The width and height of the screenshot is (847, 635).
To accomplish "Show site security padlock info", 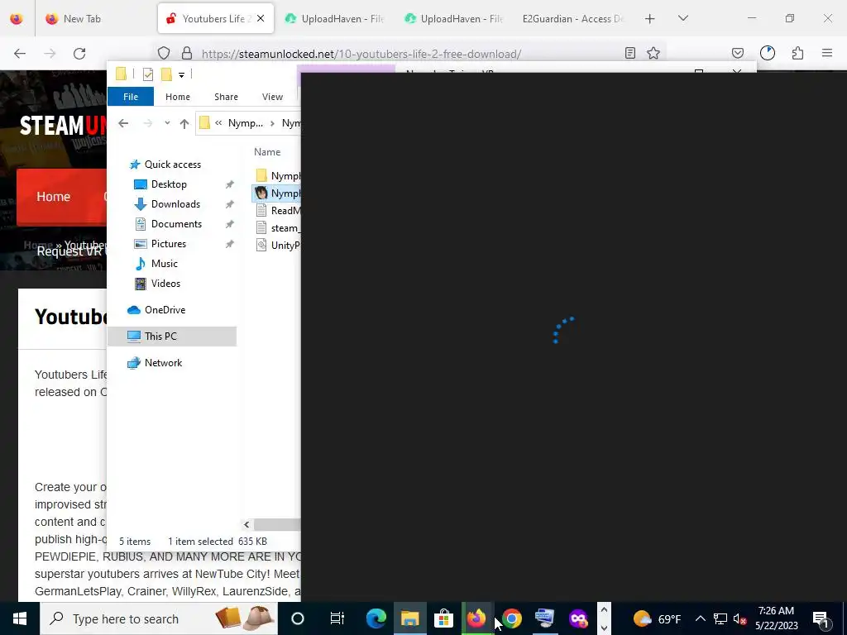I will [x=187, y=53].
